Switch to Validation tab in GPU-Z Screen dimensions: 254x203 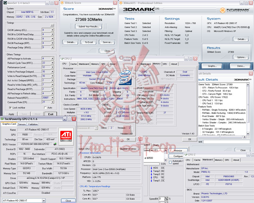(33, 124)
